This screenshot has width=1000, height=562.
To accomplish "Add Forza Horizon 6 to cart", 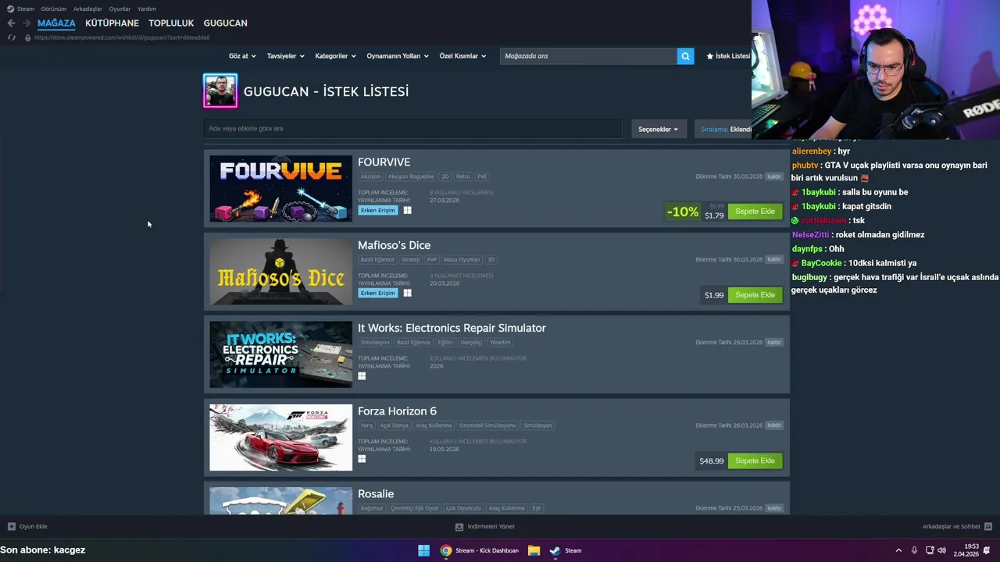I will pyautogui.click(x=755, y=461).
